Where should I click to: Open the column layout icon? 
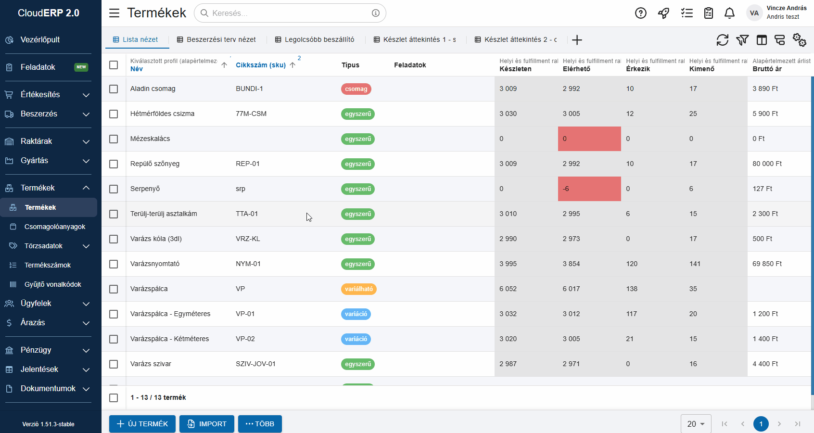761,40
